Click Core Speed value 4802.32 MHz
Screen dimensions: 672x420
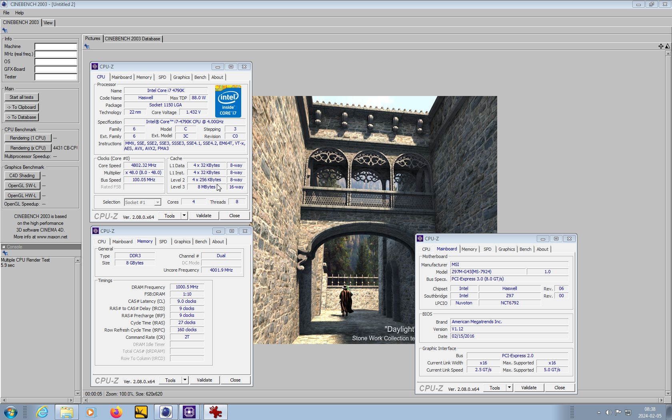point(144,166)
